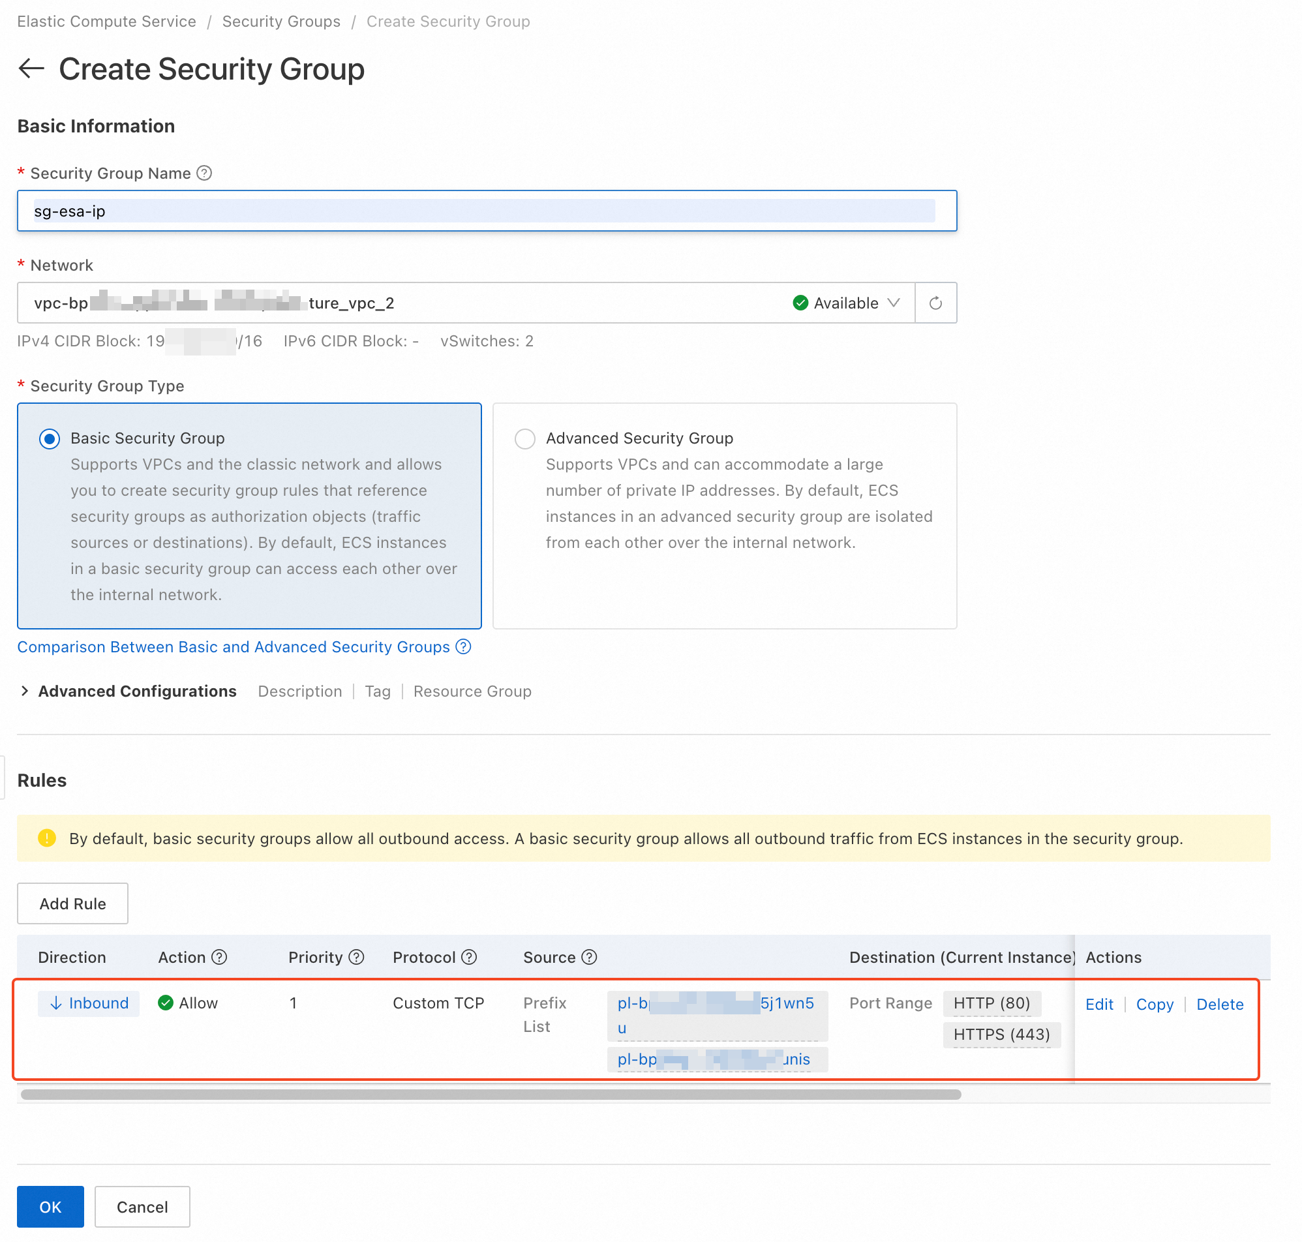1302x1242 pixels.
Task: Go to Elastic Compute Service breadcrumb
Action: [x=106, y=21]
